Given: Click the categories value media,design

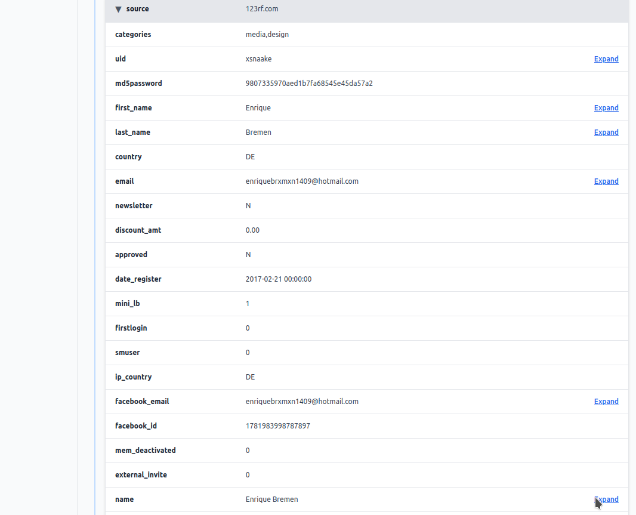Looking at the screenshot, I should pos(267,35).
